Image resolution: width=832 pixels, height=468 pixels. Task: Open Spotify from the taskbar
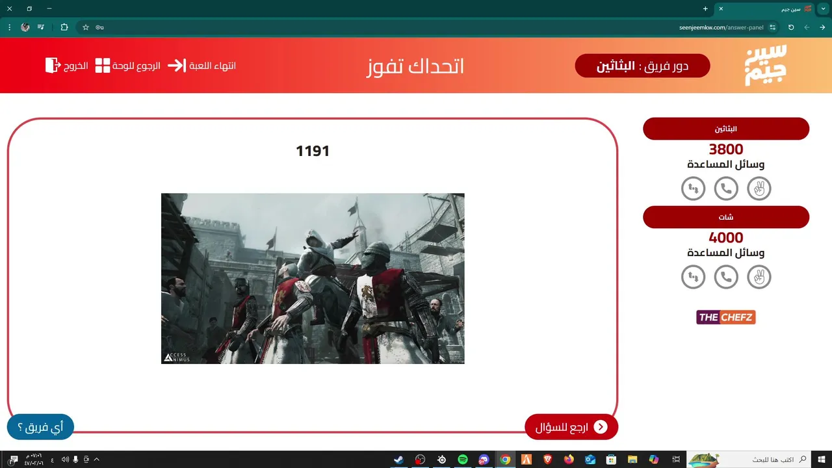point(463,460)
